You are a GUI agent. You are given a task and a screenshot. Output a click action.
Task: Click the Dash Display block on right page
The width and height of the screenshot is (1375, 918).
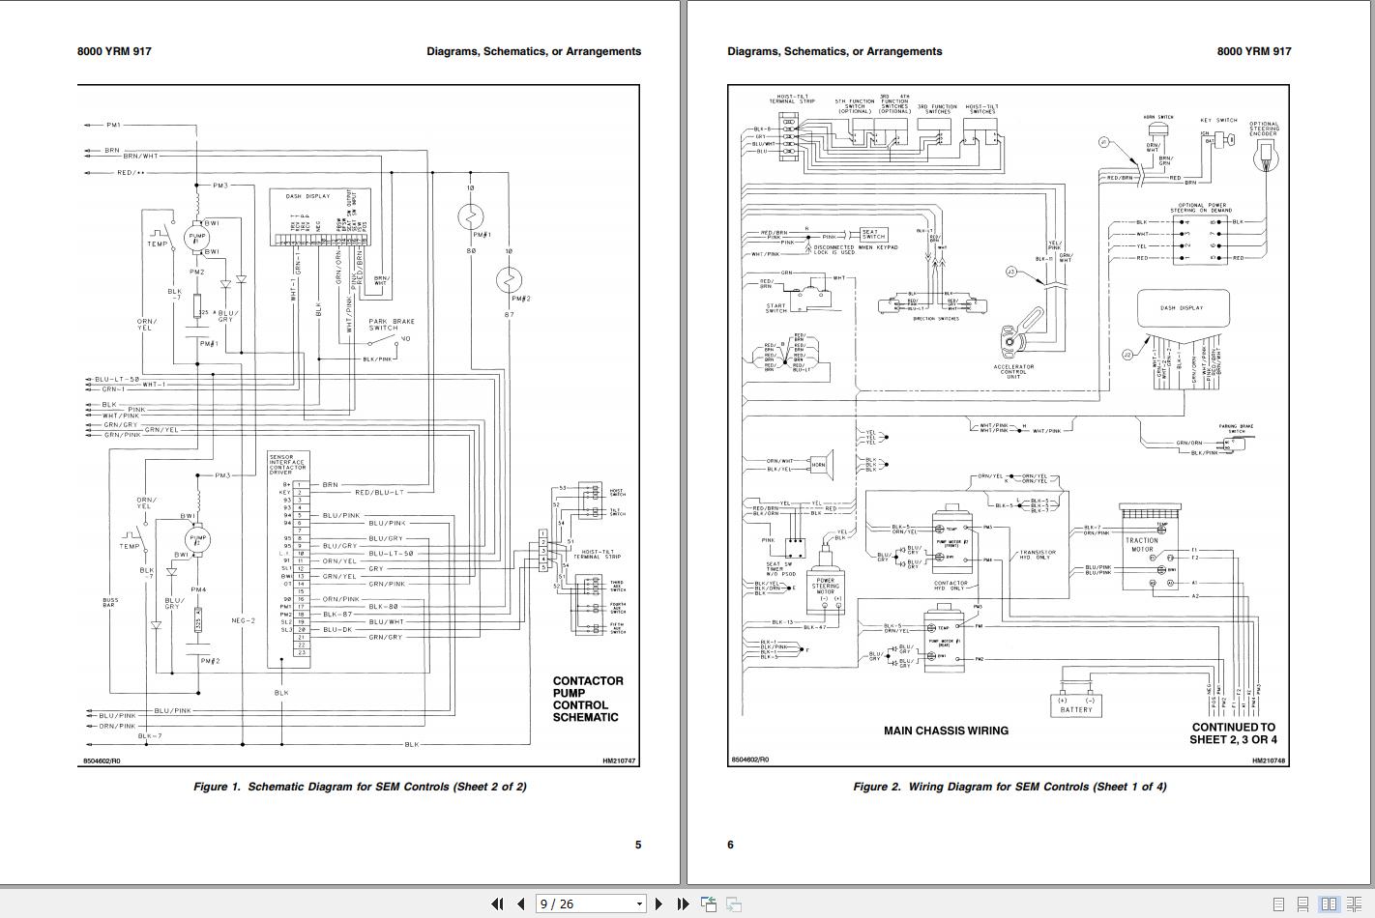pos(1183,308)
